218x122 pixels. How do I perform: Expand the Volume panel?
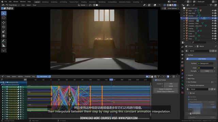click(x=190, y=75)
